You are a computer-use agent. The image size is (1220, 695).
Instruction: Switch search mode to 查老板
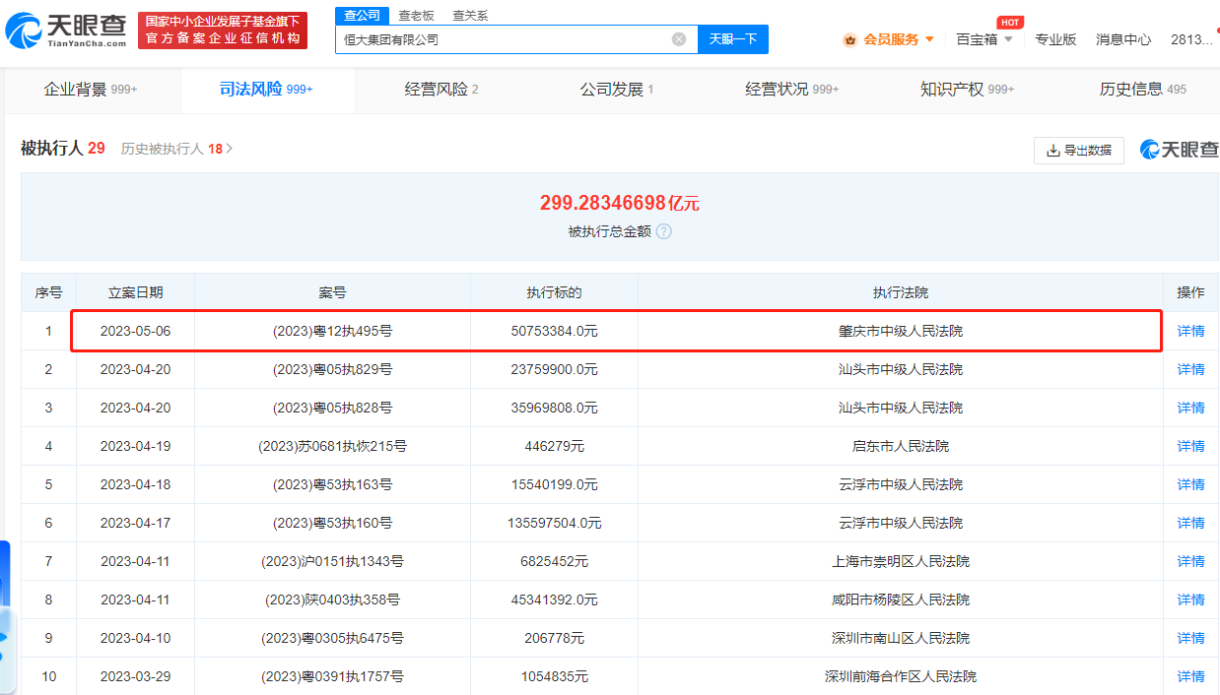[x=416, y=16]
